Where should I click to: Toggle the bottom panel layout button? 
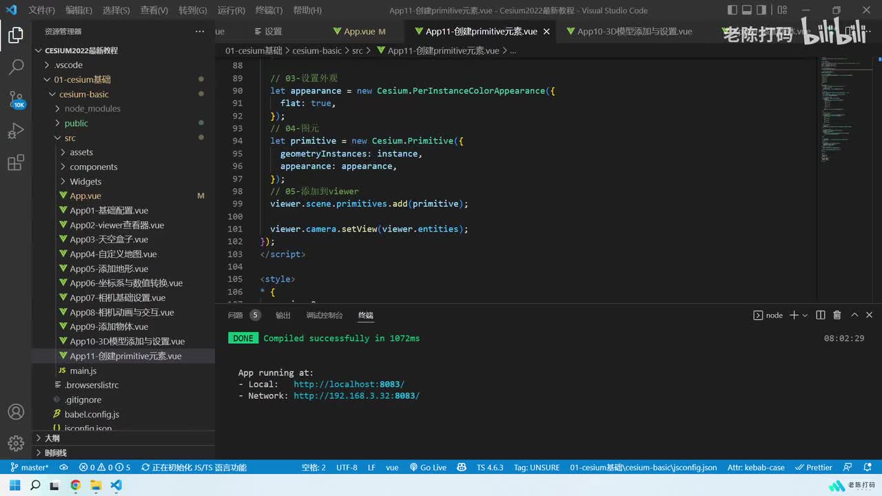748,10
